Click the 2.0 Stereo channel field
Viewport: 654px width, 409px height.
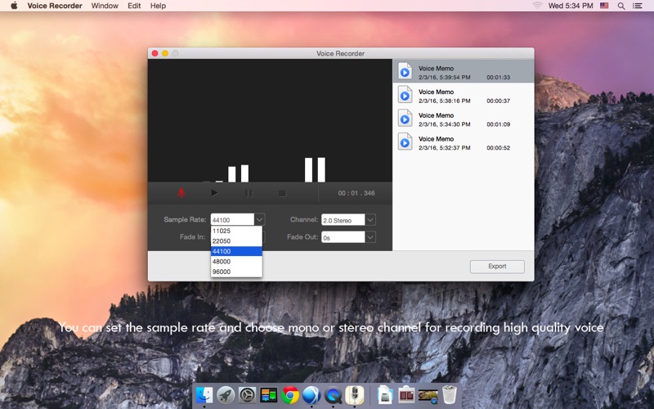click(x=343, y=220)
